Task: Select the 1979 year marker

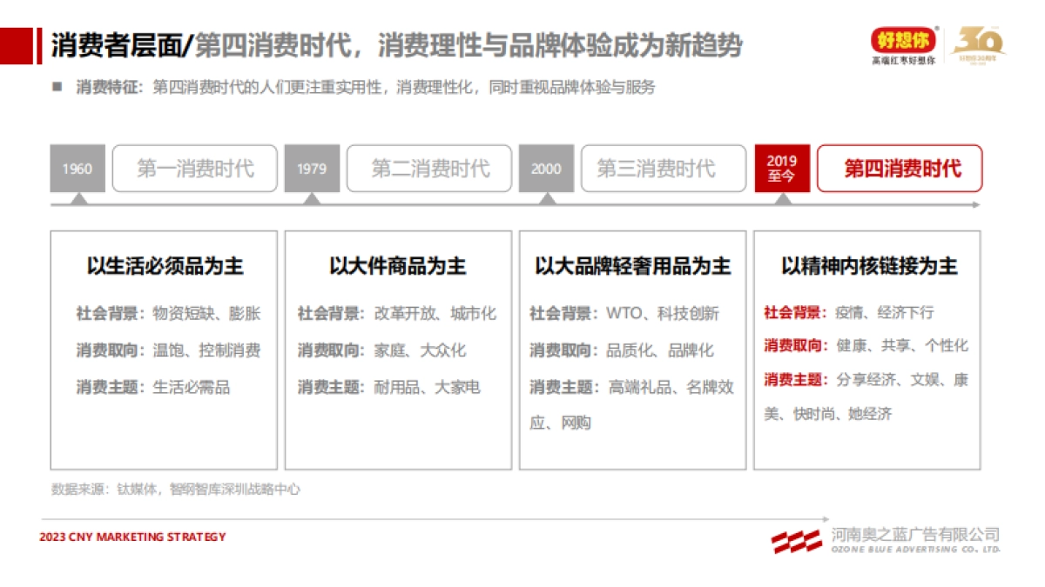Action: point(313,169)
